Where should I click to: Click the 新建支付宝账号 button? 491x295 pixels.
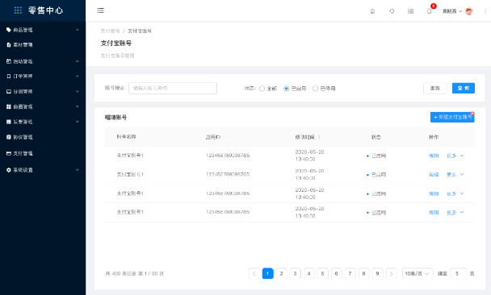point(452,117)
